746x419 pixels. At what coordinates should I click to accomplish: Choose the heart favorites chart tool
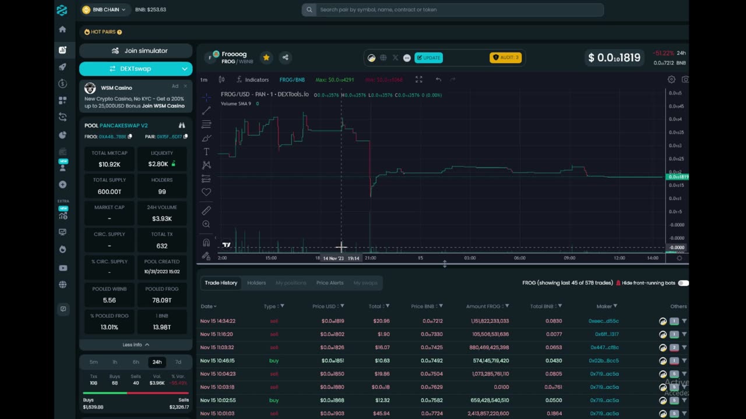(206, 191)
